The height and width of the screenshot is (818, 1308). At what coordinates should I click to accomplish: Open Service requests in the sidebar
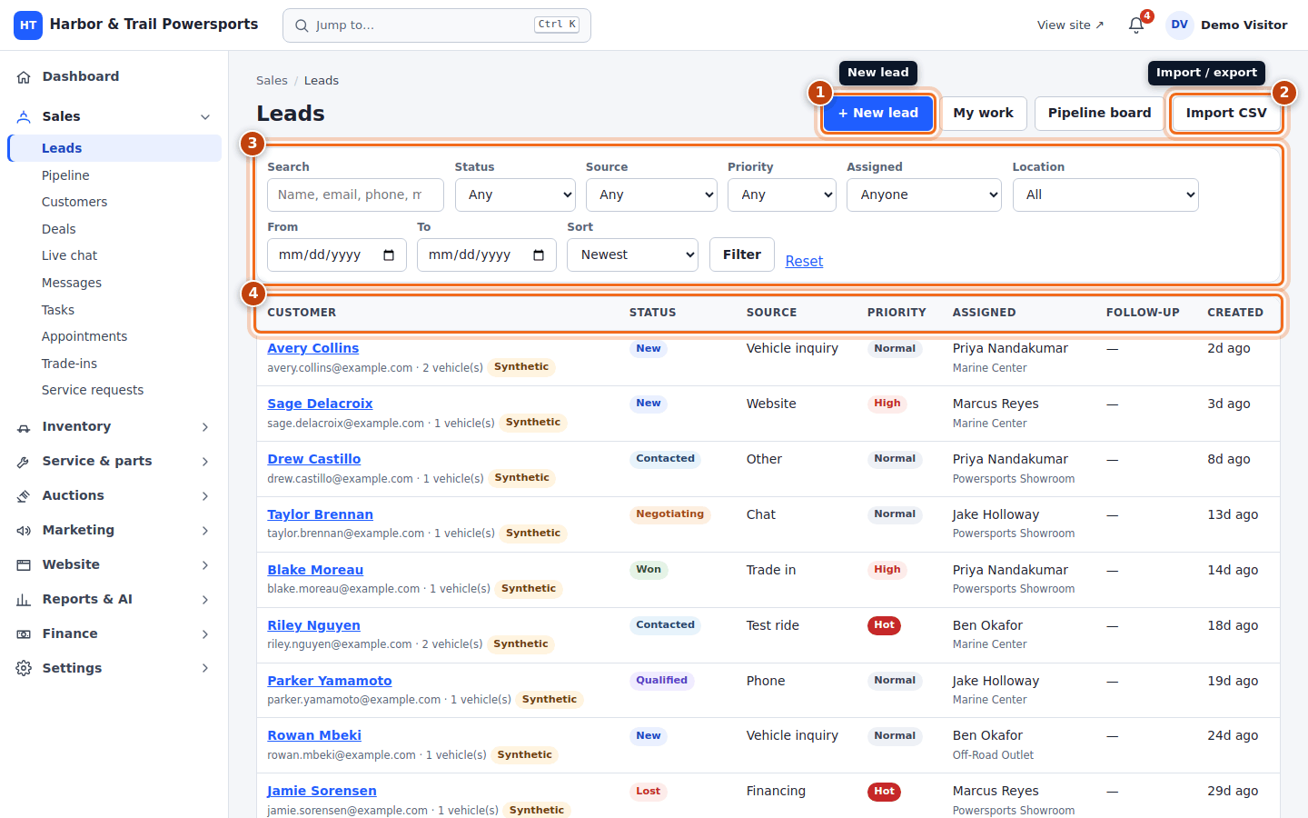coord(93,390)
